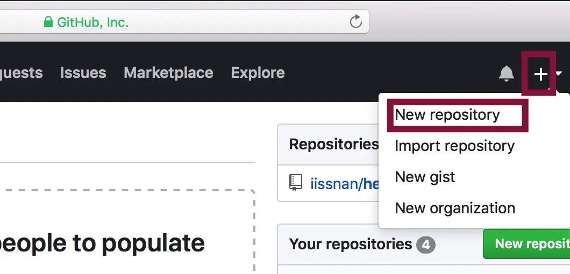Open the Issues page
This screenshot has width=570, height=274.
point(83,73)
